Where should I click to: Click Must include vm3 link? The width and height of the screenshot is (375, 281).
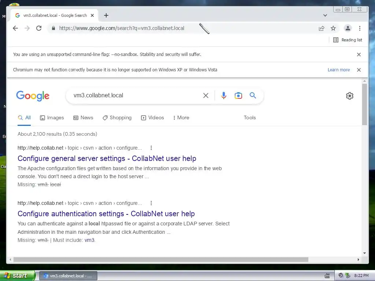click(90, 240)
